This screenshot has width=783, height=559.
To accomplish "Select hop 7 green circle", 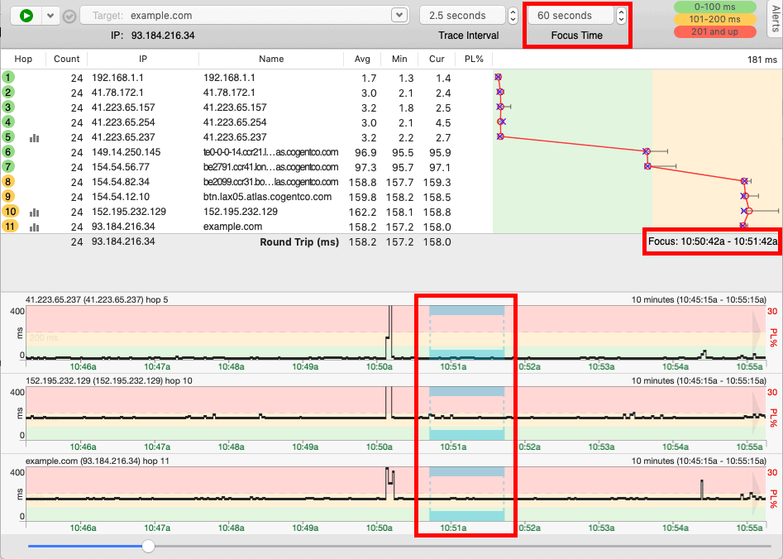I will (8, 167).
